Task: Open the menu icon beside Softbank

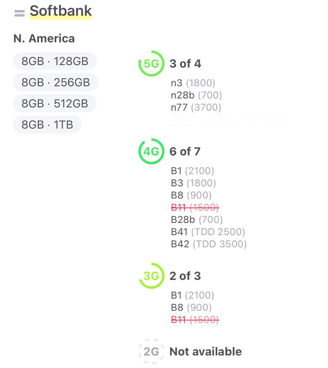Action: click(19, 13)
